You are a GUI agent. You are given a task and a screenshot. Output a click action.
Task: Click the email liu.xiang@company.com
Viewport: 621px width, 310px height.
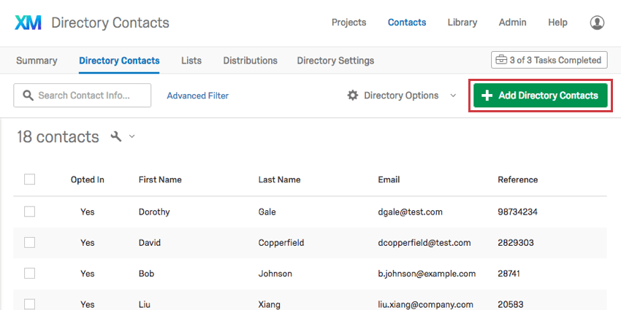426,305
